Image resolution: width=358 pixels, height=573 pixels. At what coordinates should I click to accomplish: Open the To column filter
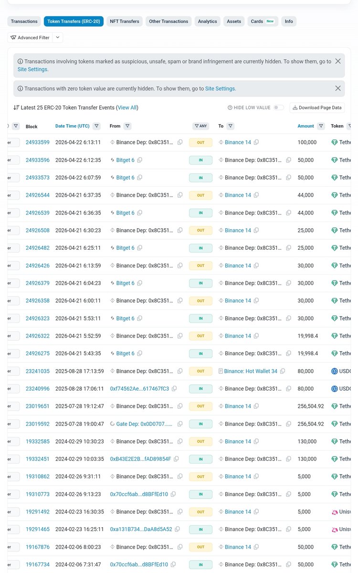click(231, 126)
